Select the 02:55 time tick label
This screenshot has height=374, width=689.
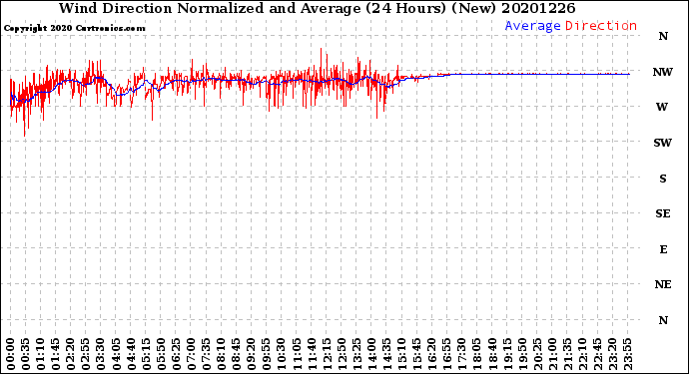86,354
